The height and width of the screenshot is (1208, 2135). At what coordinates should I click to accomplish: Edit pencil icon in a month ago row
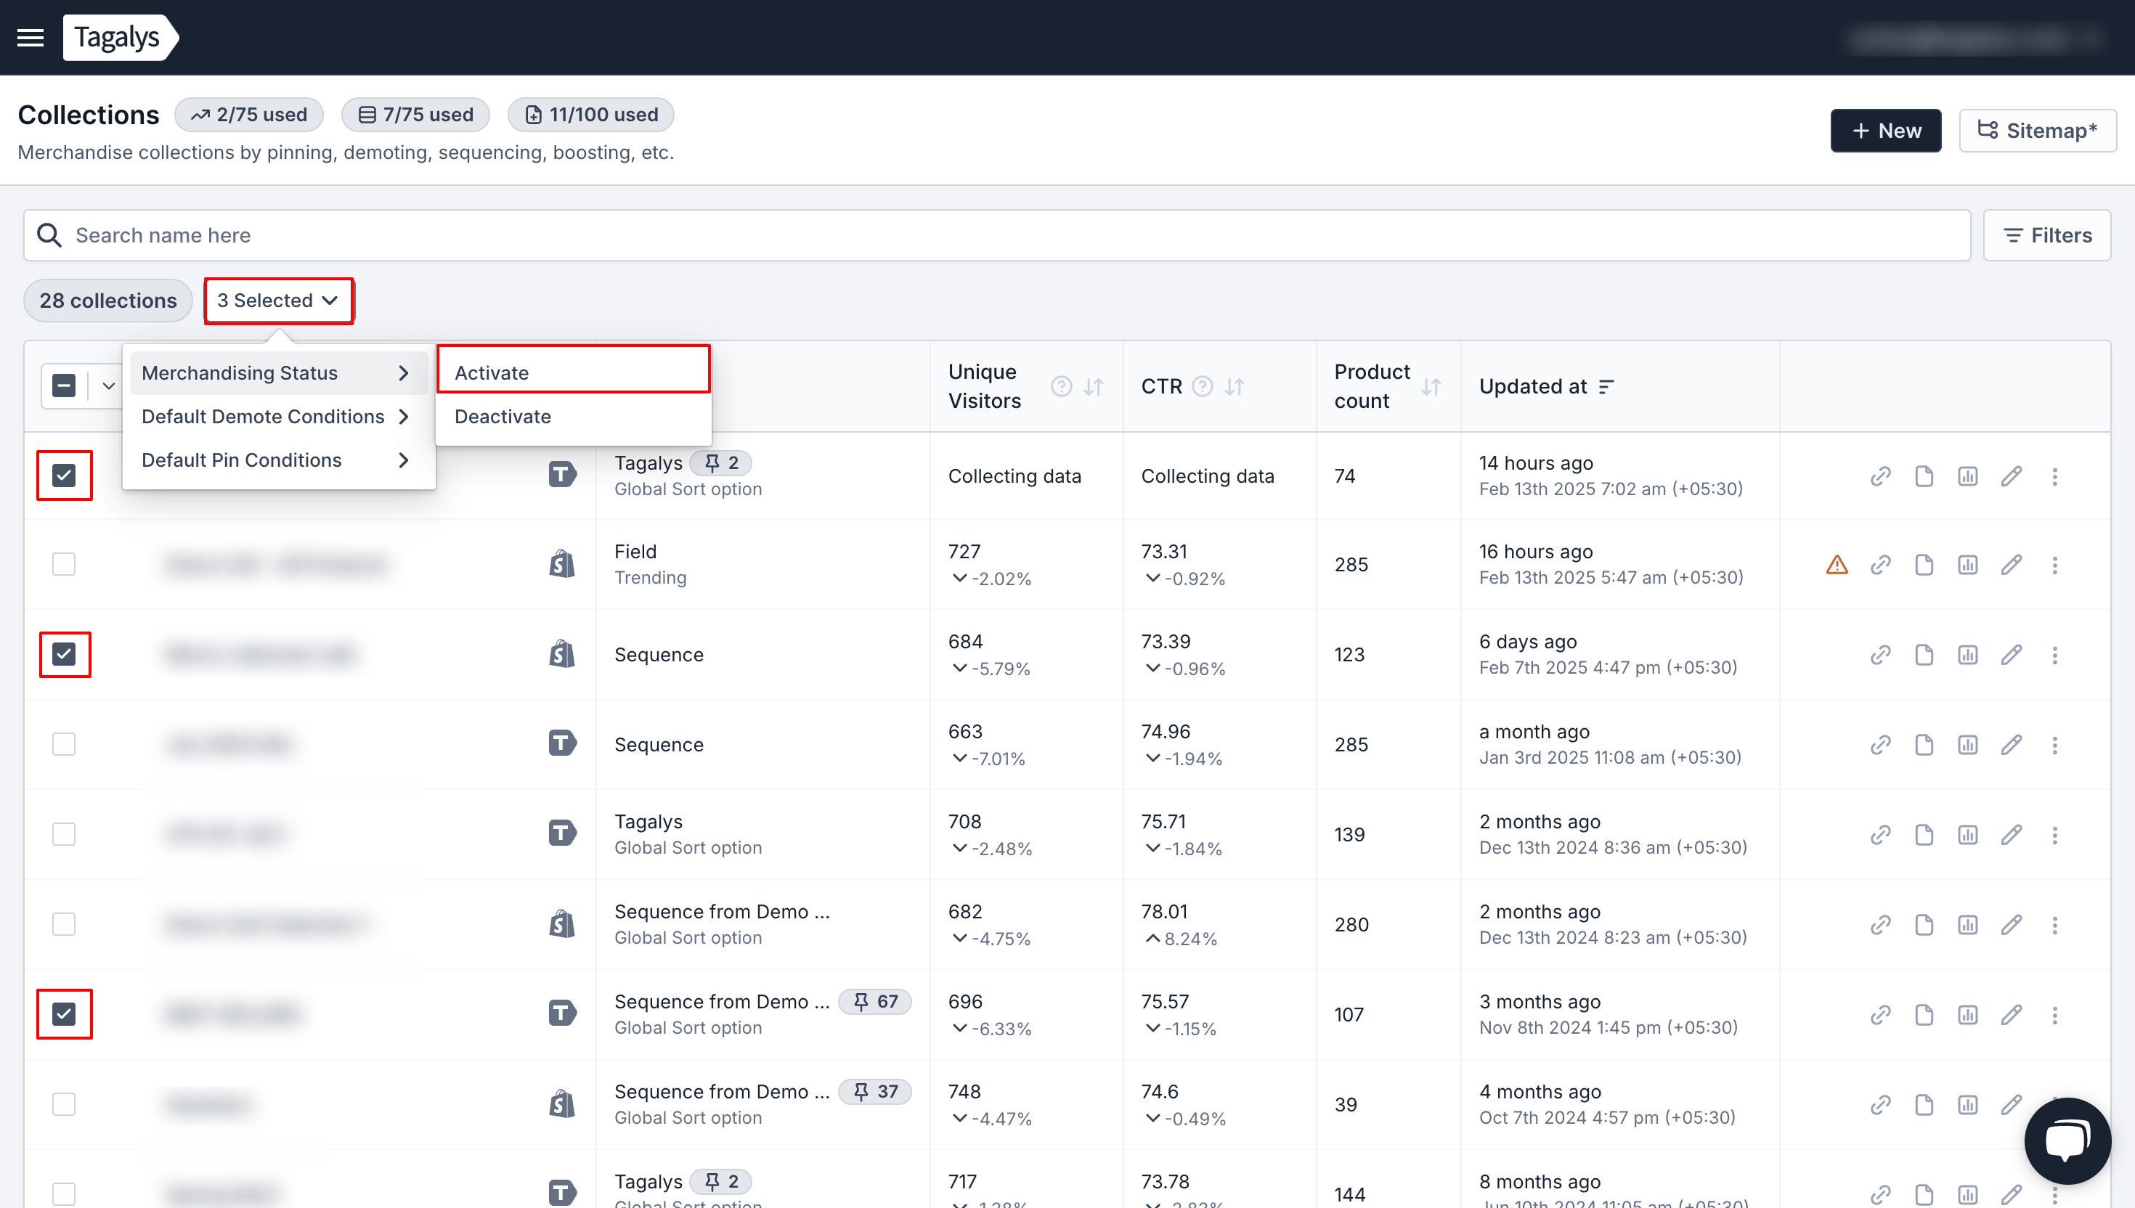(x=2012, y=745)
